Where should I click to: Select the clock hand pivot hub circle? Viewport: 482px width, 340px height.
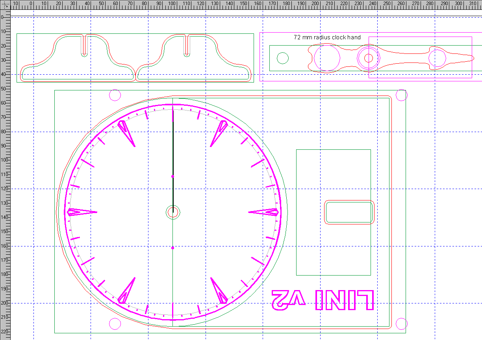(369, 58)
